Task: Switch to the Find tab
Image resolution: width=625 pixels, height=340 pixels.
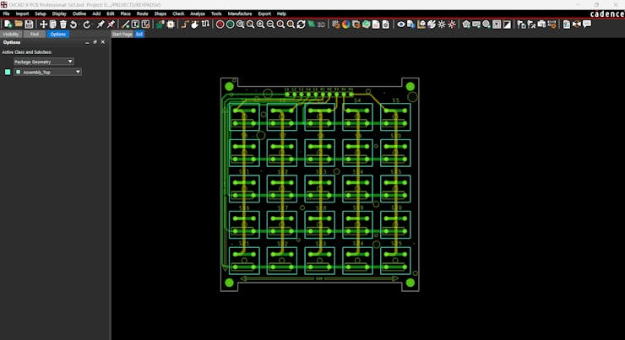Action: (x=35, y=34)
